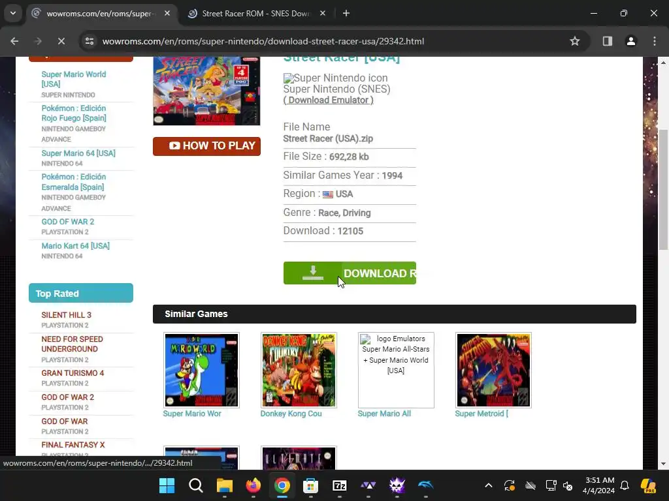Switch to the wowroms.com tab
Screen dimensions: 669x501
[x=103, y=13]
